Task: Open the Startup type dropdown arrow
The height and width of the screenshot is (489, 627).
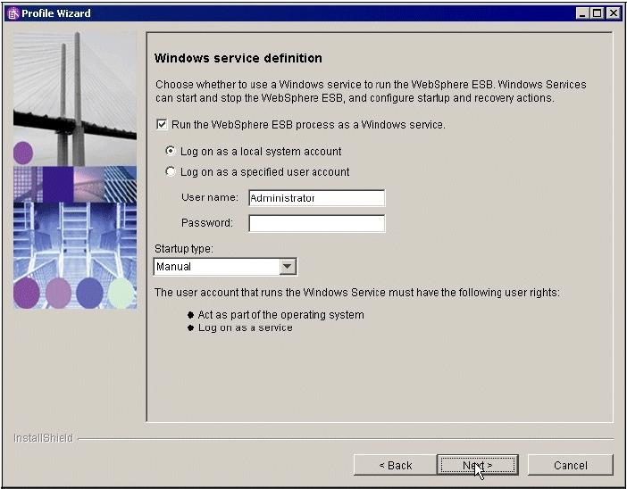Action: coord(288,267)
